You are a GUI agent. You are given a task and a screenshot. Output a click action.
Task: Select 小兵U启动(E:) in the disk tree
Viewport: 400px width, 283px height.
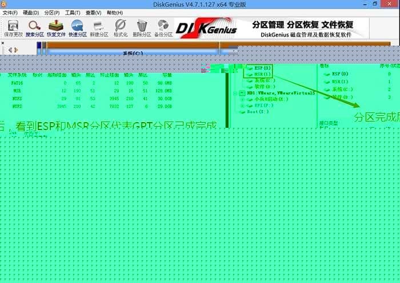click(271, 99)
